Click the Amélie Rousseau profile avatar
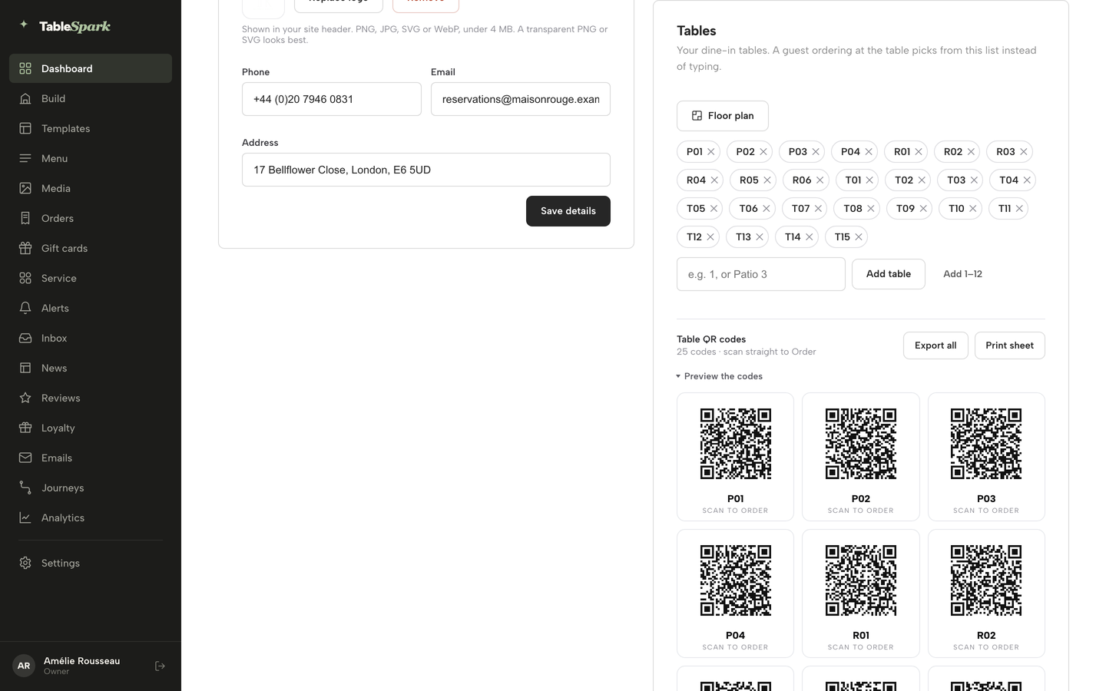The width and height of the screenshot is (1106, 691). (x=24, y=666)
